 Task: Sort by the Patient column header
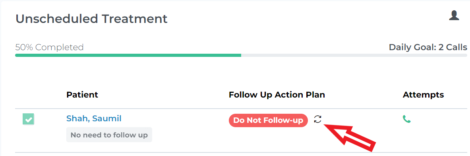click(82, 95)
